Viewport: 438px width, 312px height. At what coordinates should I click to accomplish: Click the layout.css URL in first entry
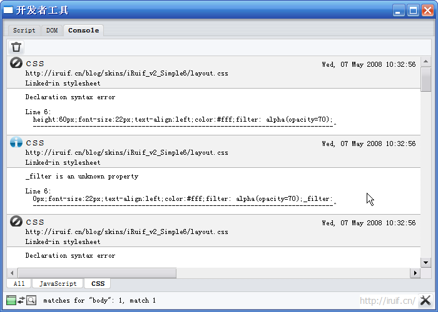126,73
